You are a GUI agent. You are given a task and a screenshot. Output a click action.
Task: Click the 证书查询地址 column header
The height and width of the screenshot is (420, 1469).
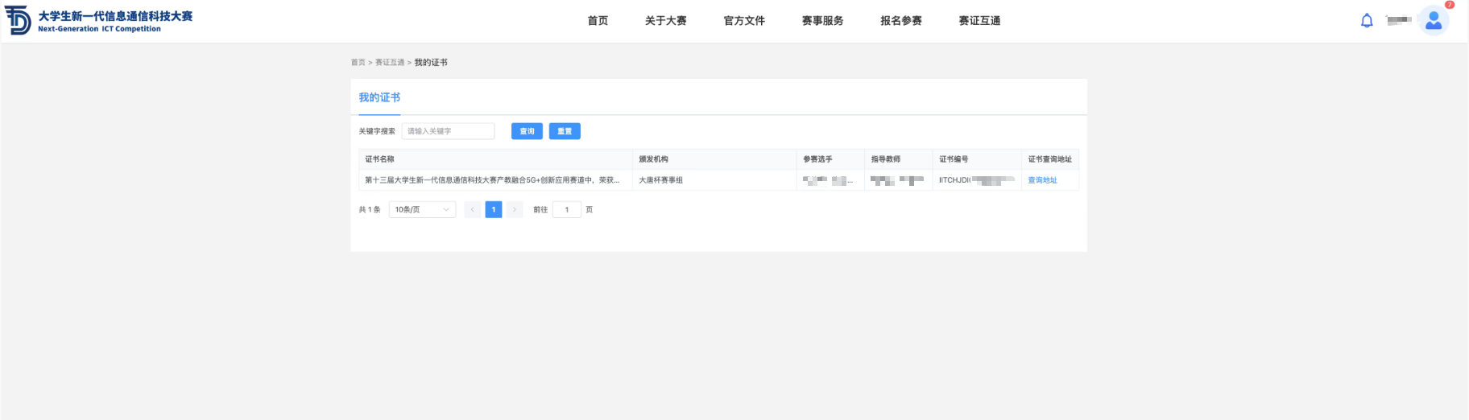pyautogui.click(x=1050, y=159)
